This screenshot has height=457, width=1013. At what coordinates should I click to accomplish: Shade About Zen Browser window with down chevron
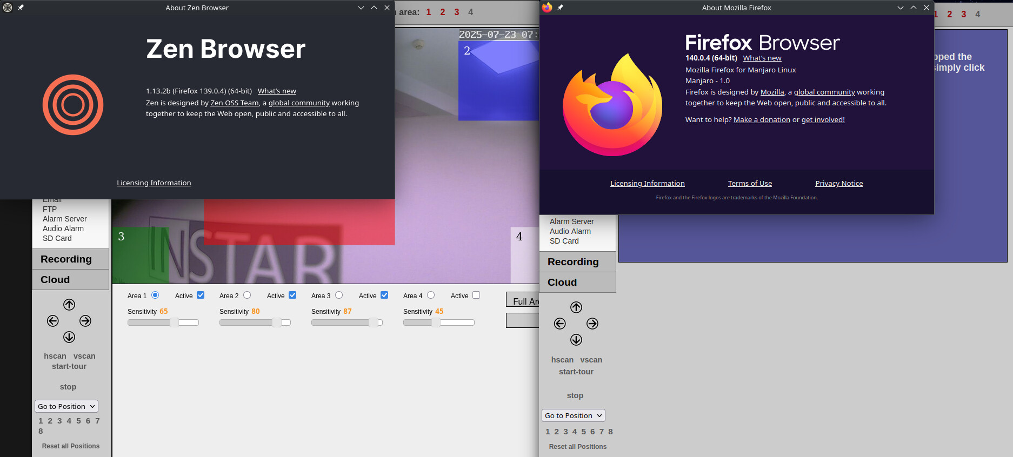[x=361, y=8]
